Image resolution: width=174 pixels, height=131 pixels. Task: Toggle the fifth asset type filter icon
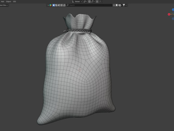64,5
